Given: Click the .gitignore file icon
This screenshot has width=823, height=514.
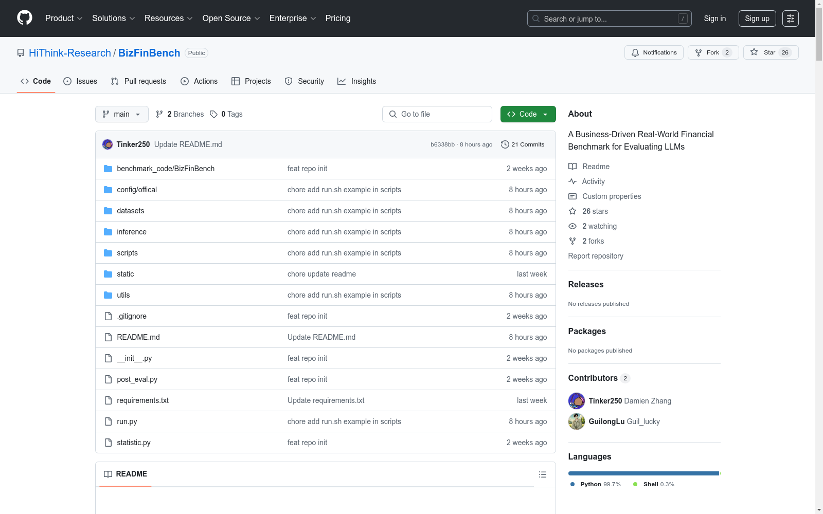Looking at the screenshot, I should 108,316.
